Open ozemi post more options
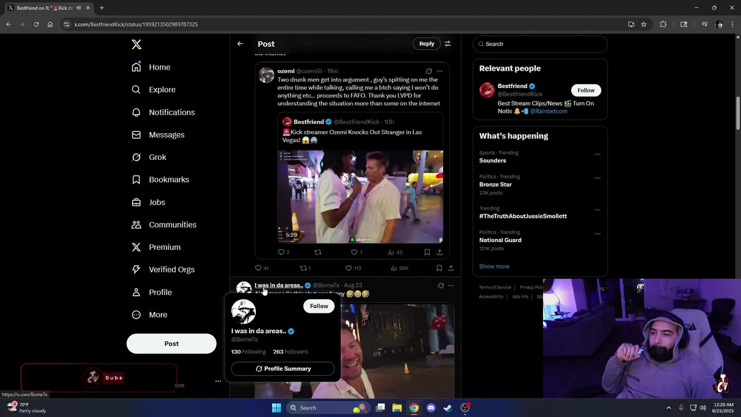The width and height of the screenshot is (741, 417). tap(439, 71)
